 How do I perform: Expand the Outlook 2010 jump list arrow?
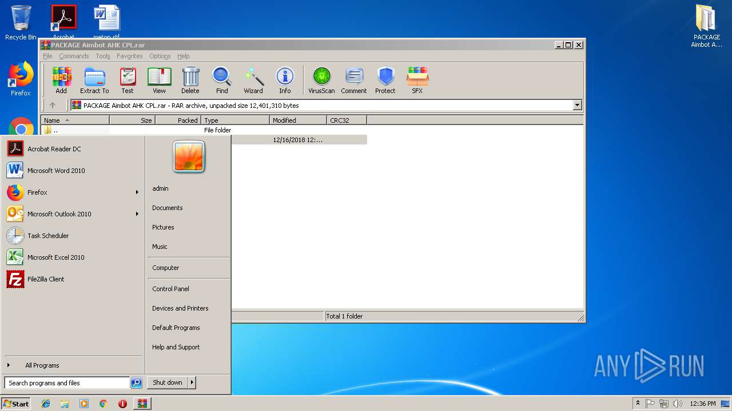(137, 214)
